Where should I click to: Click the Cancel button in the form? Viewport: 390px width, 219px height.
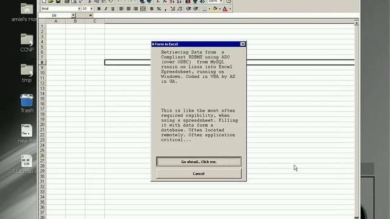point(199,173)
